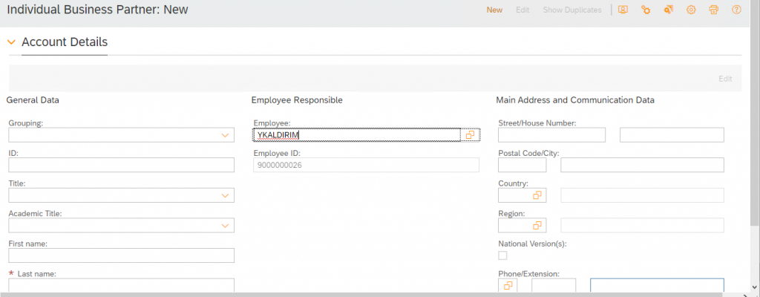Open value help icon for Country field
760x297 pixels.
[537, 195]
